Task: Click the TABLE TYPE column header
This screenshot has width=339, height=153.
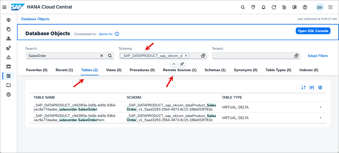Action: [232, 97]
